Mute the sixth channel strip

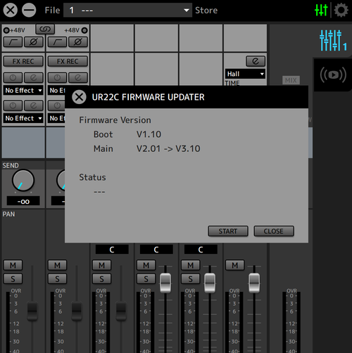pyautogui.click(x=234, y=265)
